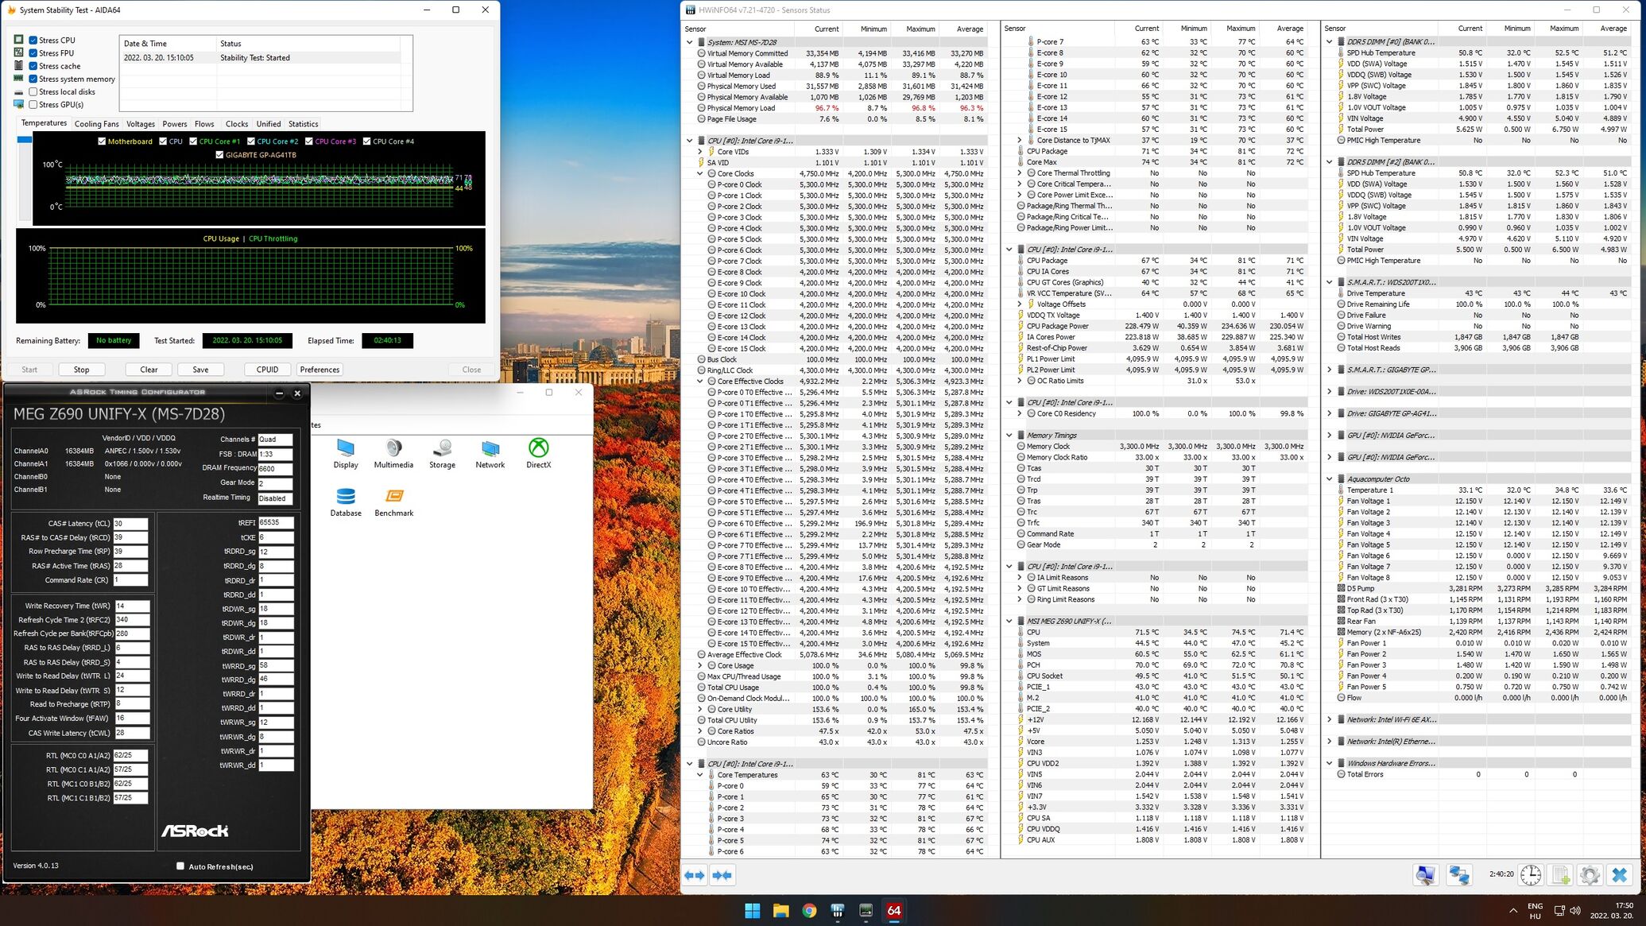Image resolution: width=1646 pixels, height=926 pixels.
Task: Launch Google Chrome from the taskbar
Action: coord(809,910)
